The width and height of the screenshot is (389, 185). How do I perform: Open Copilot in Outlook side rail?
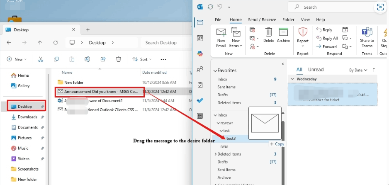(200, 54)
